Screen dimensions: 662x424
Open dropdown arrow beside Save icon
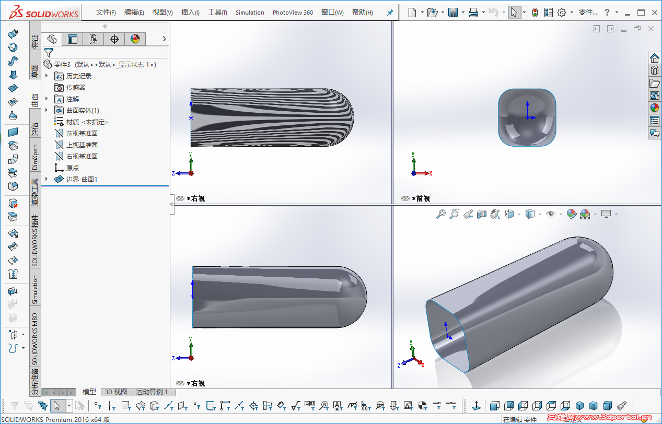[462, 13]
